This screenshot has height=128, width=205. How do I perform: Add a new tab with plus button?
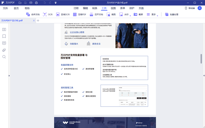click(38, 20)
